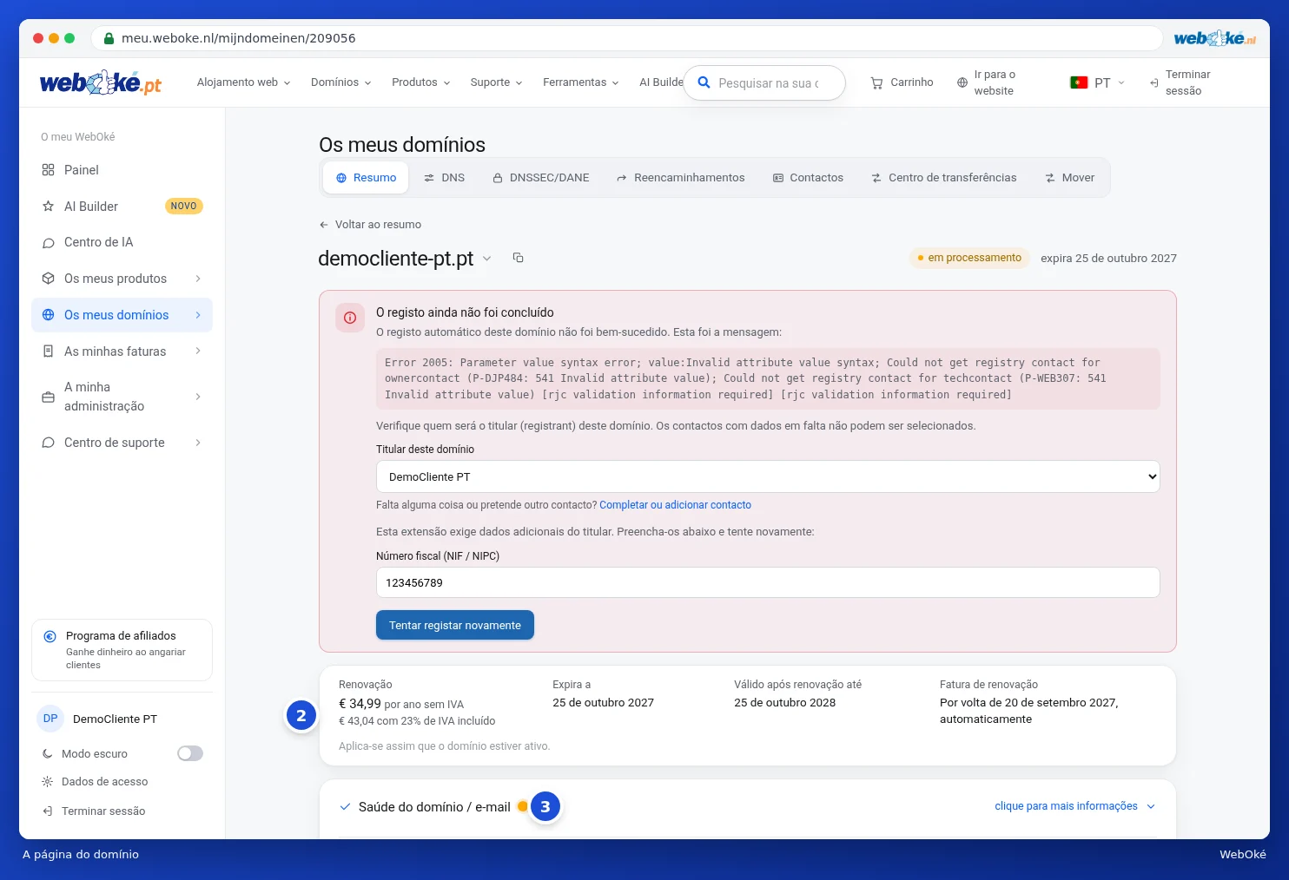This screenshot has height=880, width=1289.
Task: Expand Alojamento web menu
Action: coord(243,82)
